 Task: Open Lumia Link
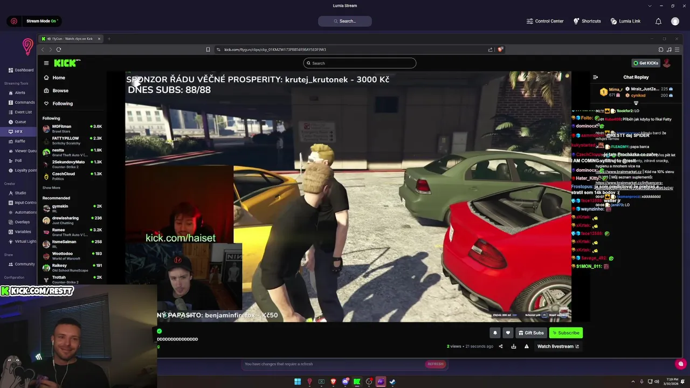(x=625, y=21)
